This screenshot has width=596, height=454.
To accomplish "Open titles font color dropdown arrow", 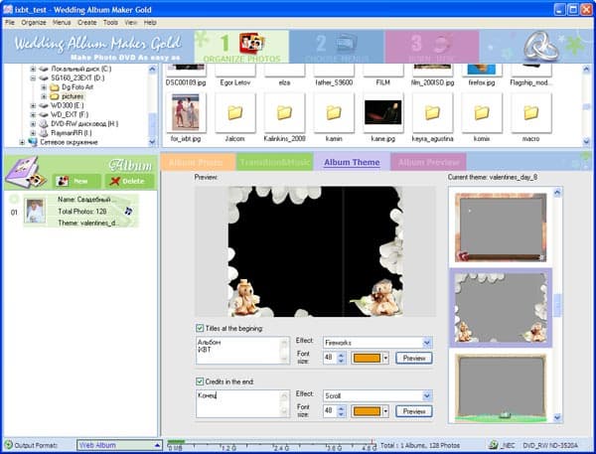I will [x=385, y=358].
